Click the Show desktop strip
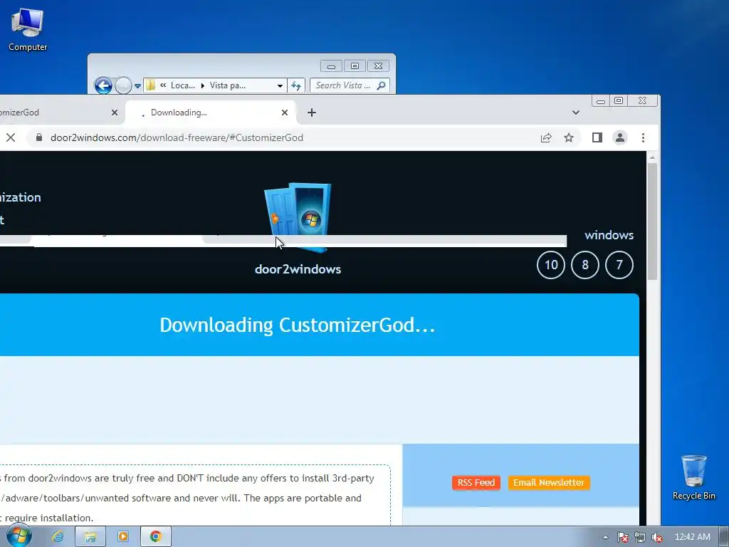 (724, 537)
